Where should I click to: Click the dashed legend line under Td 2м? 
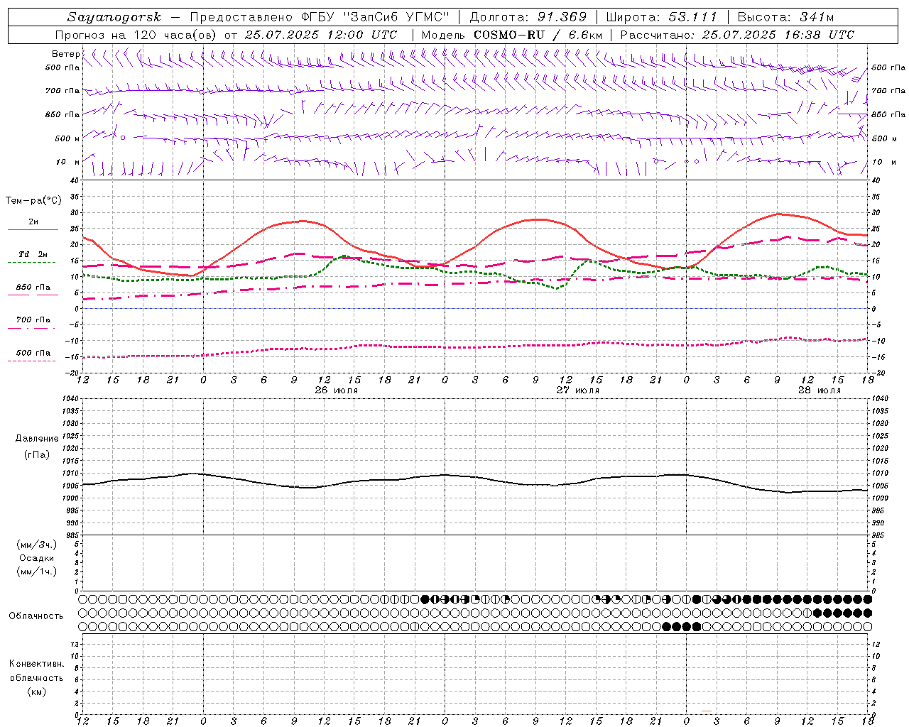[x=32, y=263]
